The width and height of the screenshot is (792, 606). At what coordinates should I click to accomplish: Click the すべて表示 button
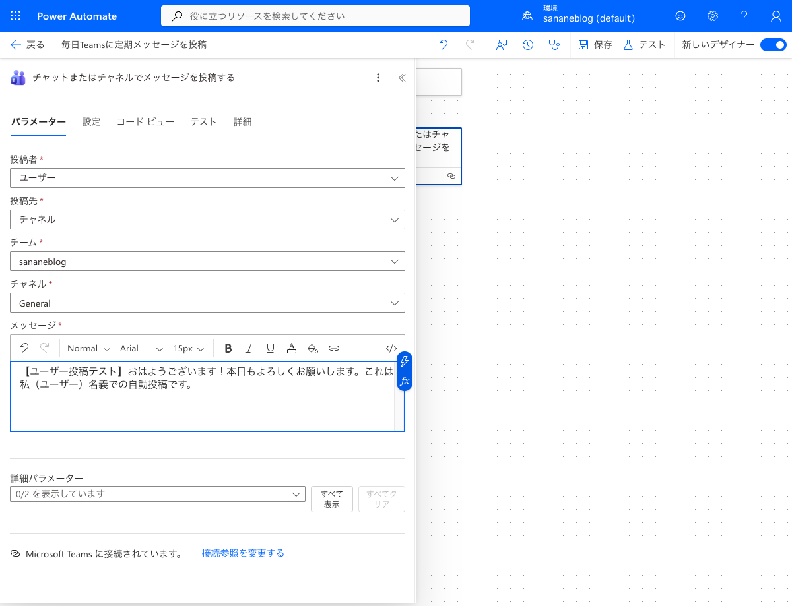[x=332, y=499]
